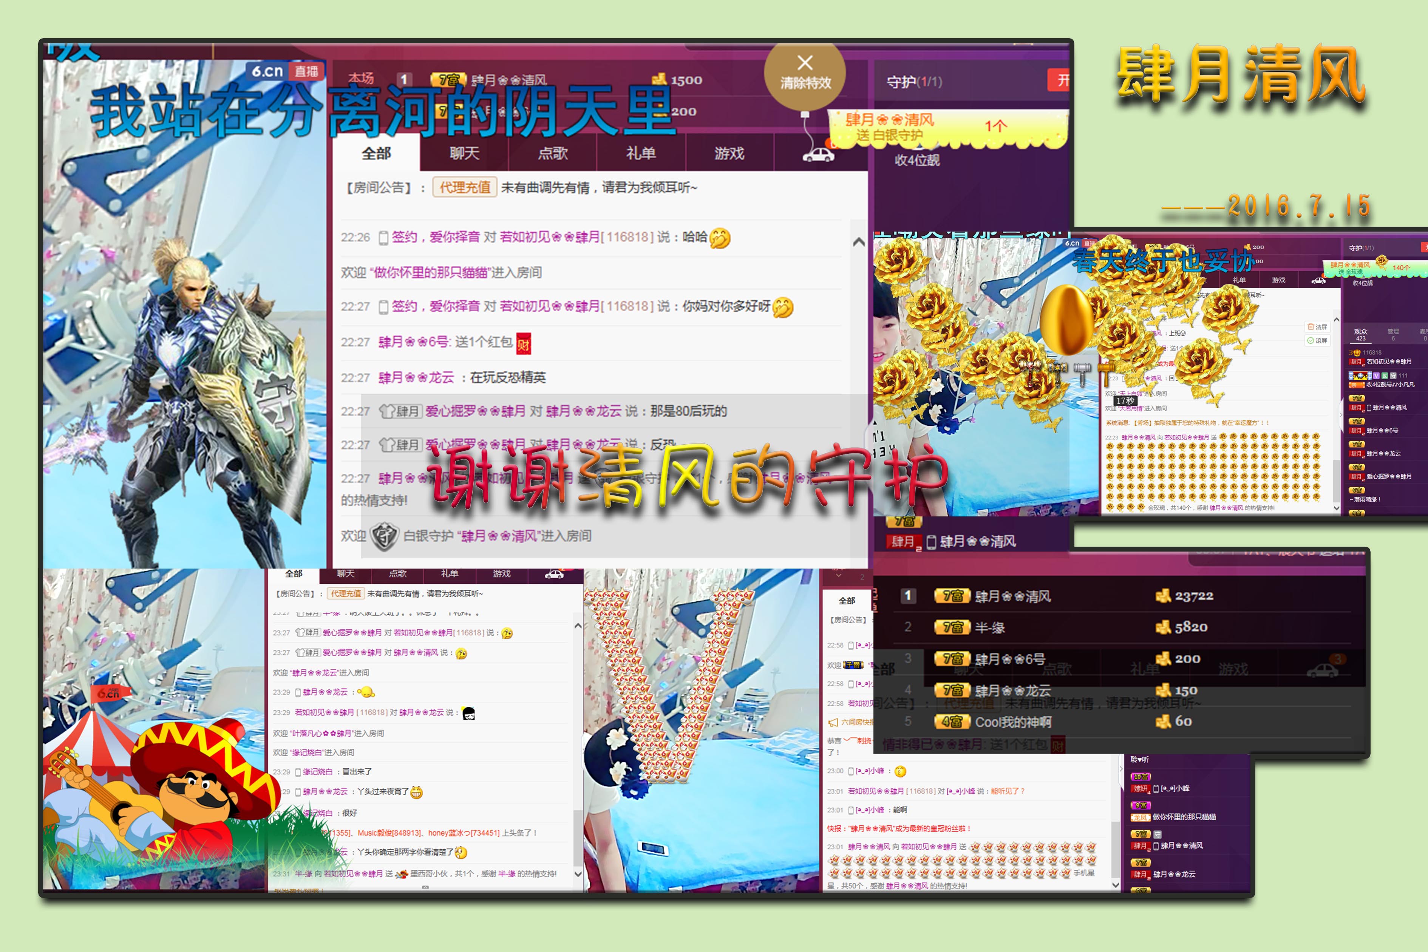This screenshot has width=1428, height=952.
Task: Click the phone icon beside 肆月✿✿清风 in viewer list
Action: (1369, 407)
